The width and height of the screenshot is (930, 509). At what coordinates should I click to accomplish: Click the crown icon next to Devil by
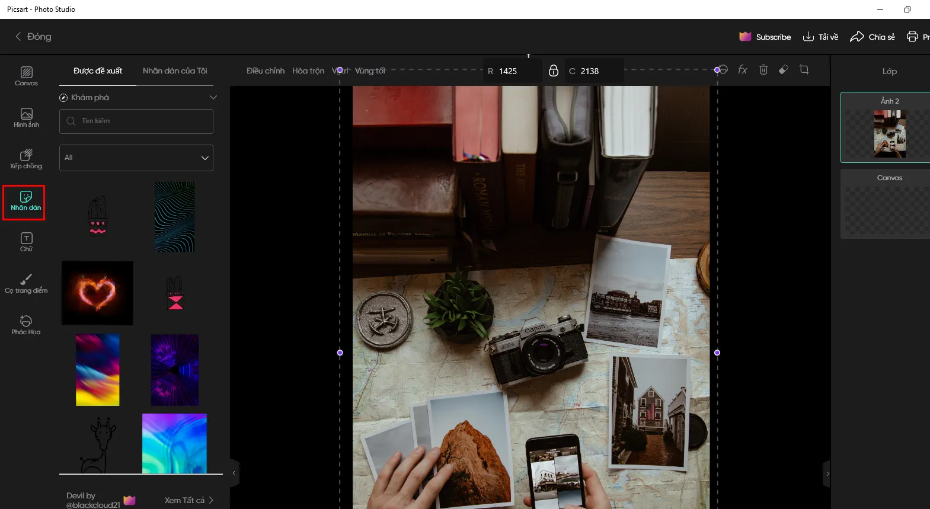point(129,500)
